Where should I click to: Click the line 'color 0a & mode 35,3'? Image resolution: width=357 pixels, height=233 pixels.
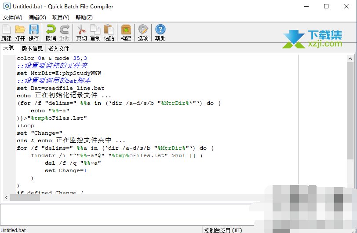(52, 59)
